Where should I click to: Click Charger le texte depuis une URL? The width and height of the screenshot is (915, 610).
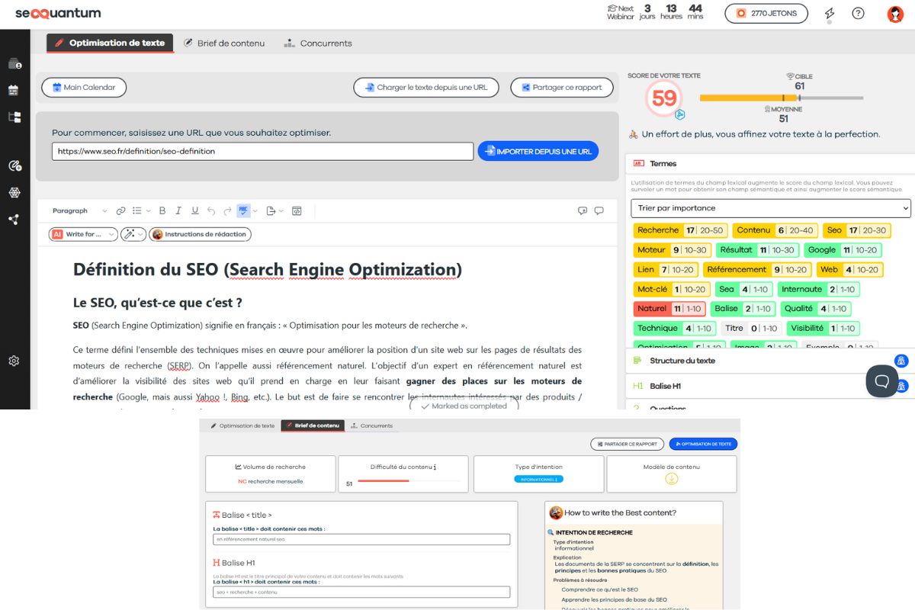tap(425, 88)
